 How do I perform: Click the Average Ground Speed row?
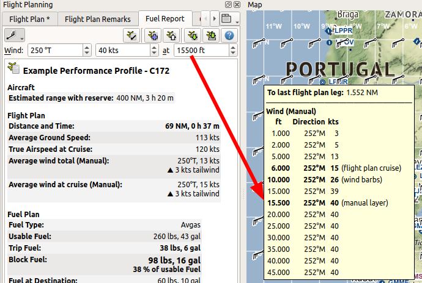[114, 137]
